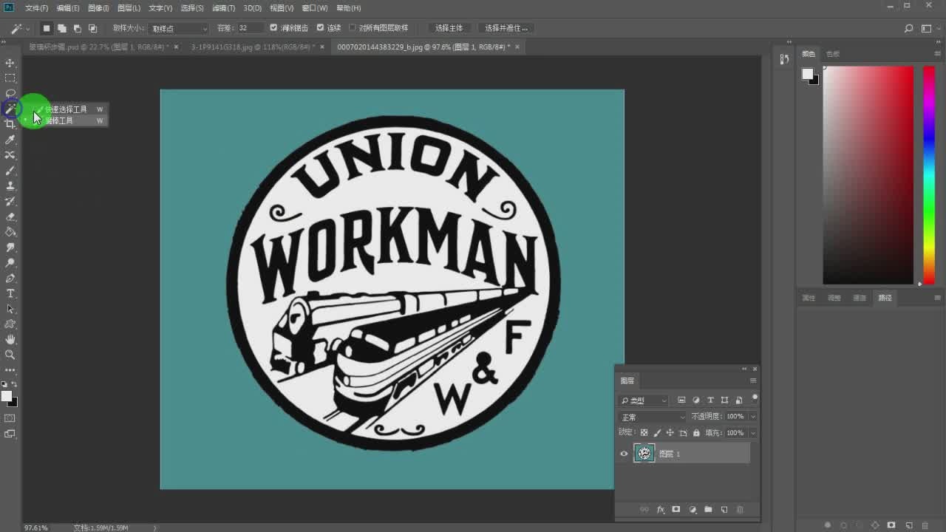Open the 图像(I) menu

pyautogui.click(x=98, y=8)
